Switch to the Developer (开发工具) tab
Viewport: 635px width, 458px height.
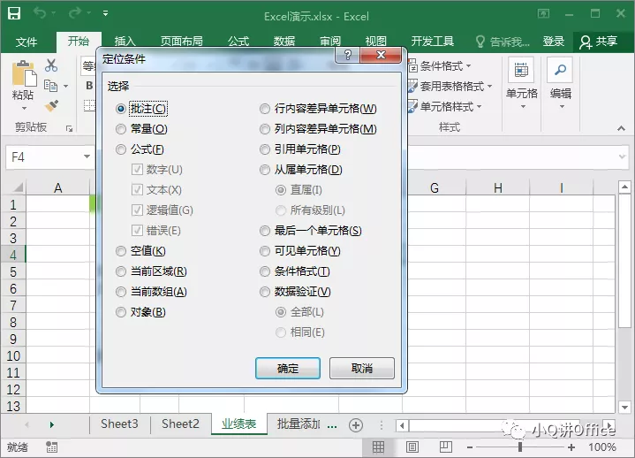(433, 42)
